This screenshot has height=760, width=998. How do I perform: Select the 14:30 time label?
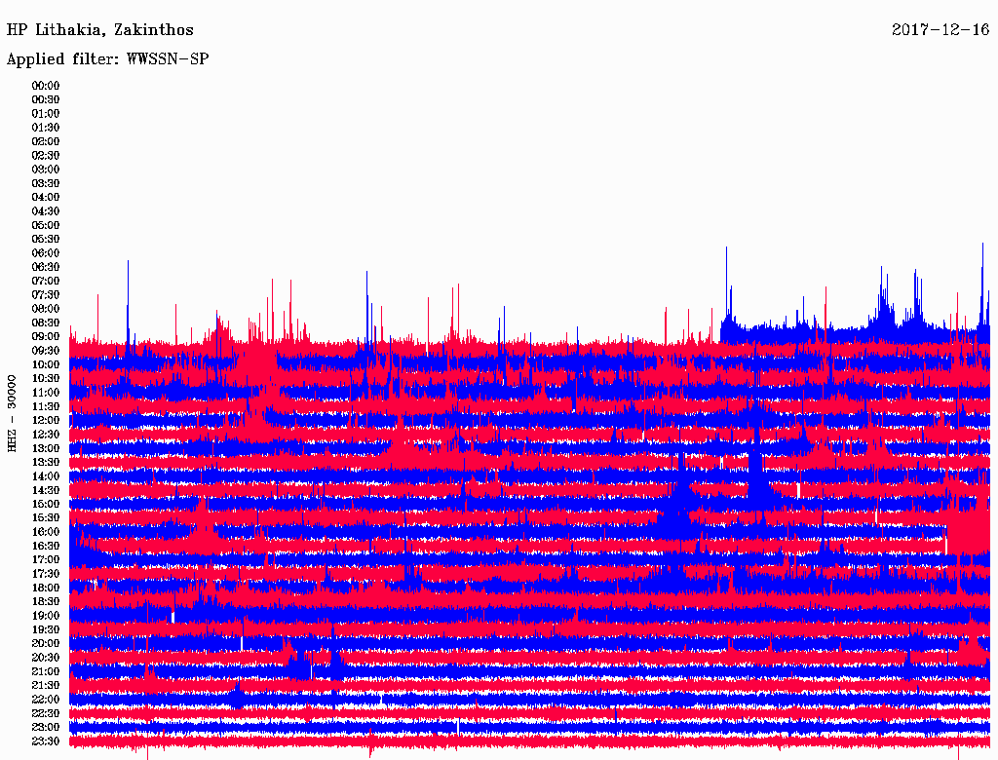(46, 490)
